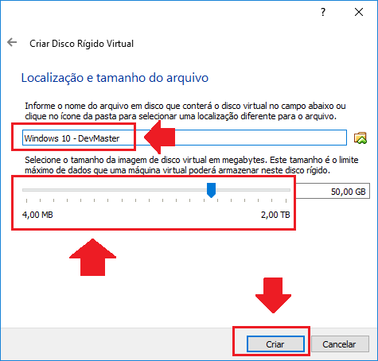Confirm disk creation with the Criar button

pyautogui.click(x=275, y=344)
